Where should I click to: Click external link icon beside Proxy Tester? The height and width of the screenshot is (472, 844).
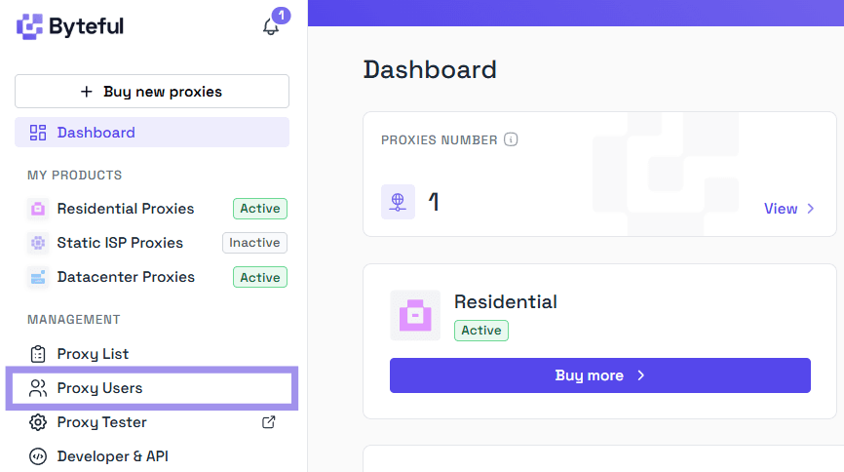coord(269,422)
